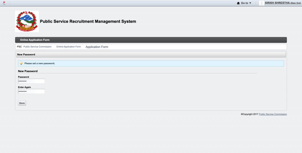Expand the Go to dropdown arrow
This screenshot has height=153, width=302.
[x=250, y=3]
